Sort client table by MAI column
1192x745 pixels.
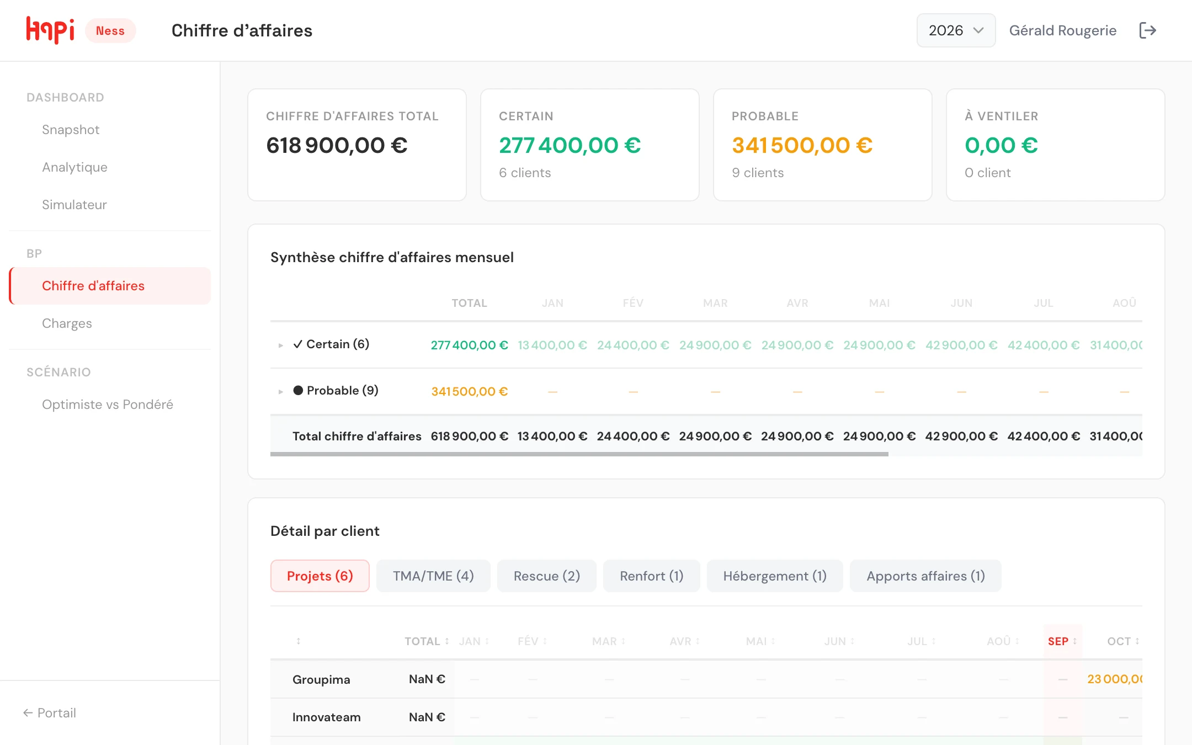(761, 641)
